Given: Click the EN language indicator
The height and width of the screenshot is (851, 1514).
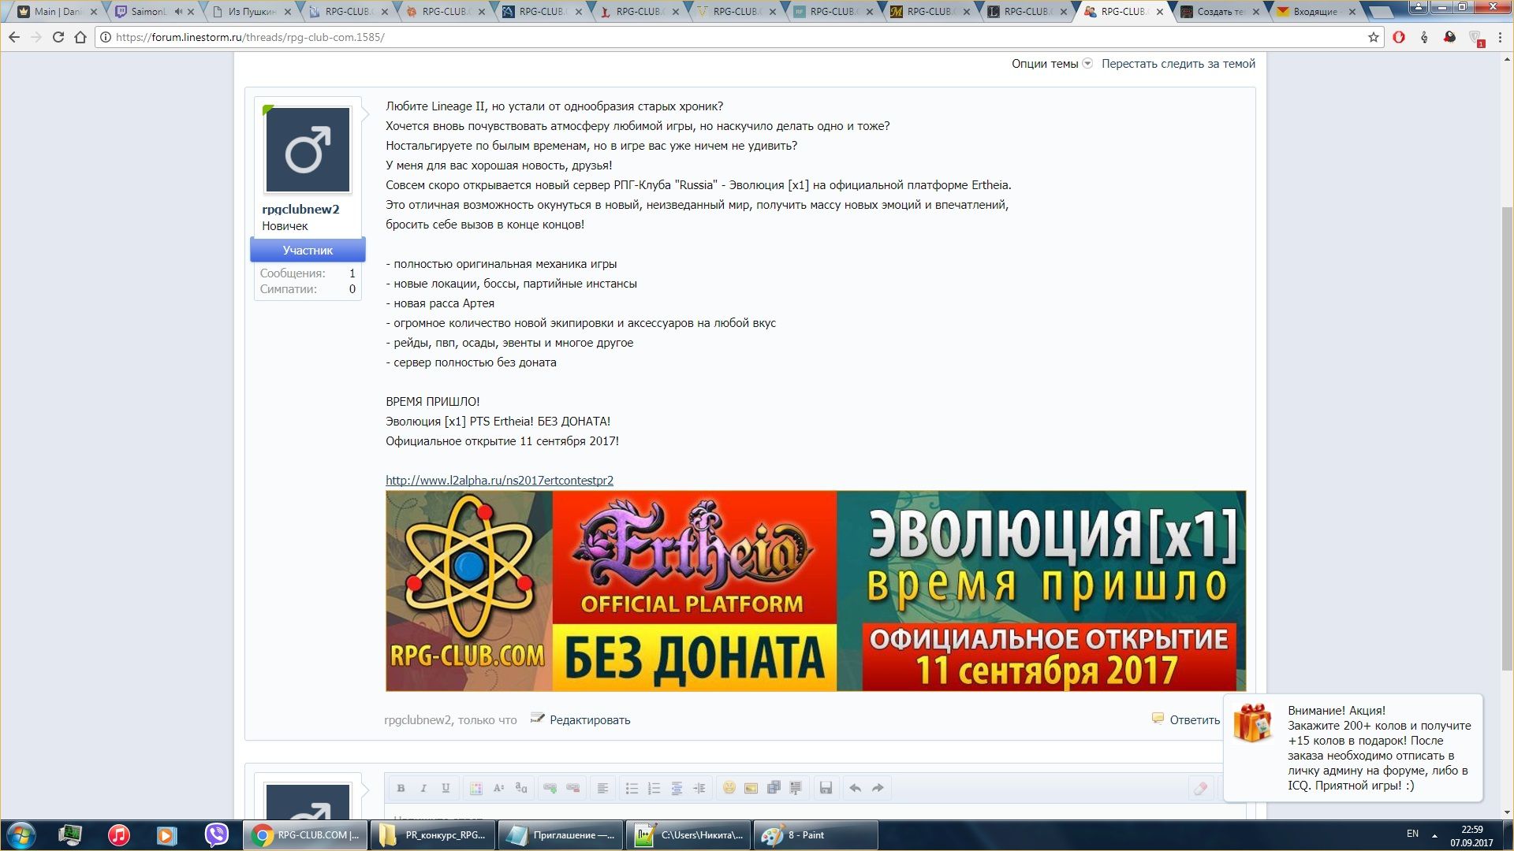Looking at the screenshot, I should point(1412,834).
